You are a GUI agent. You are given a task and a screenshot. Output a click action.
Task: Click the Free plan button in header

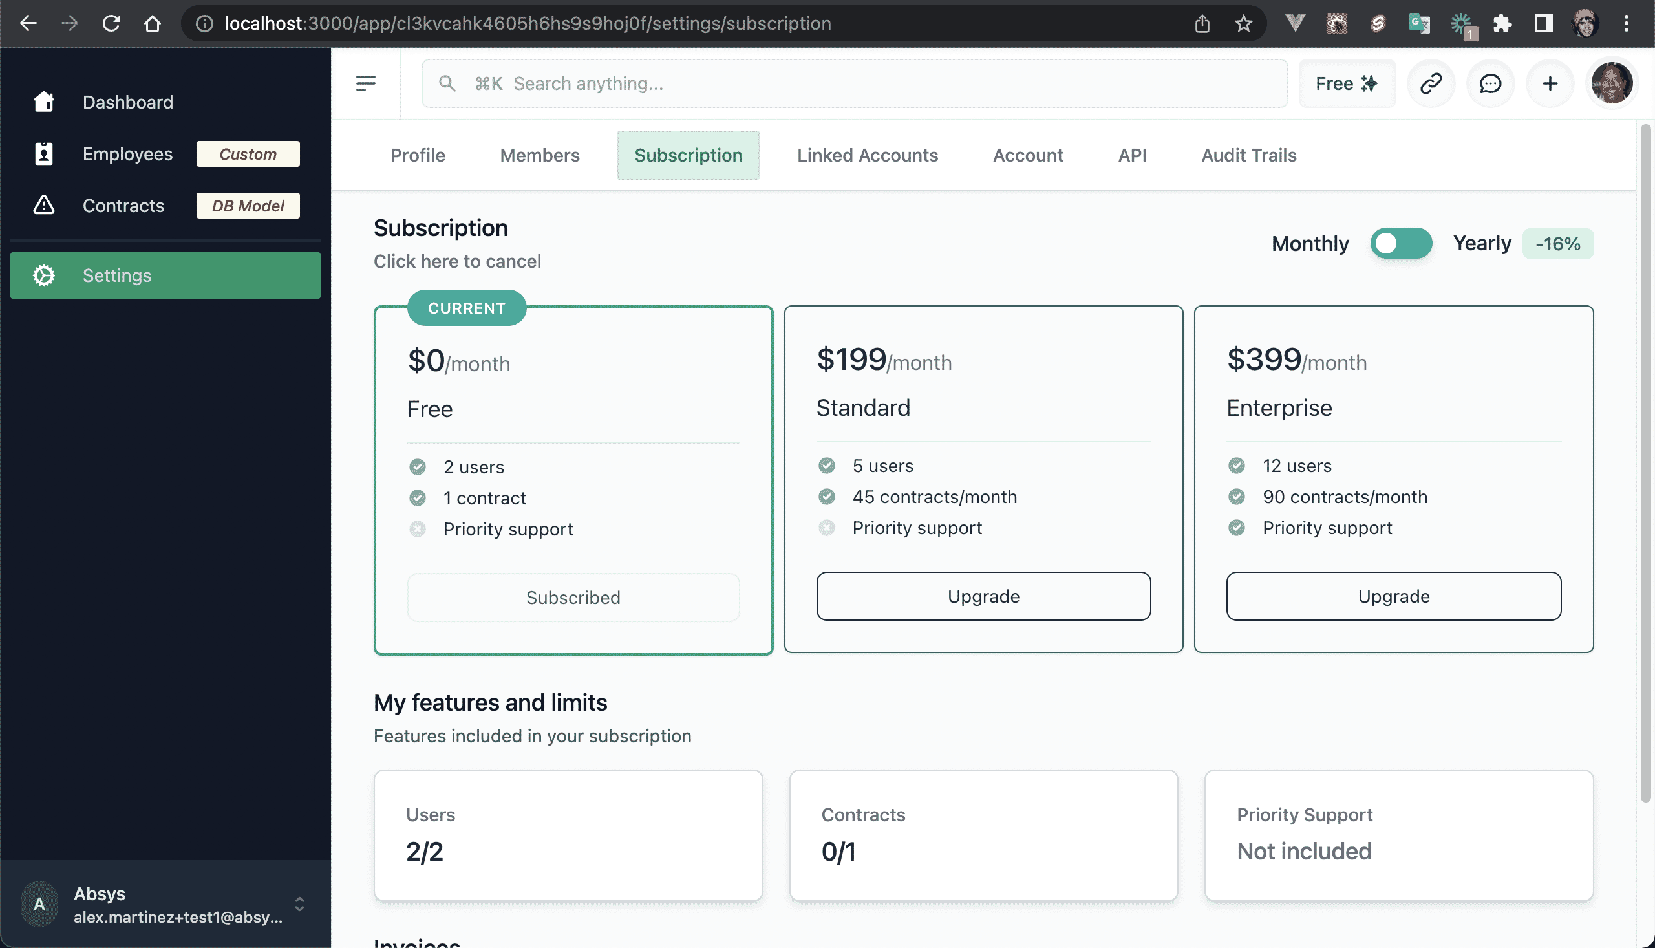tap(1347, 83)
